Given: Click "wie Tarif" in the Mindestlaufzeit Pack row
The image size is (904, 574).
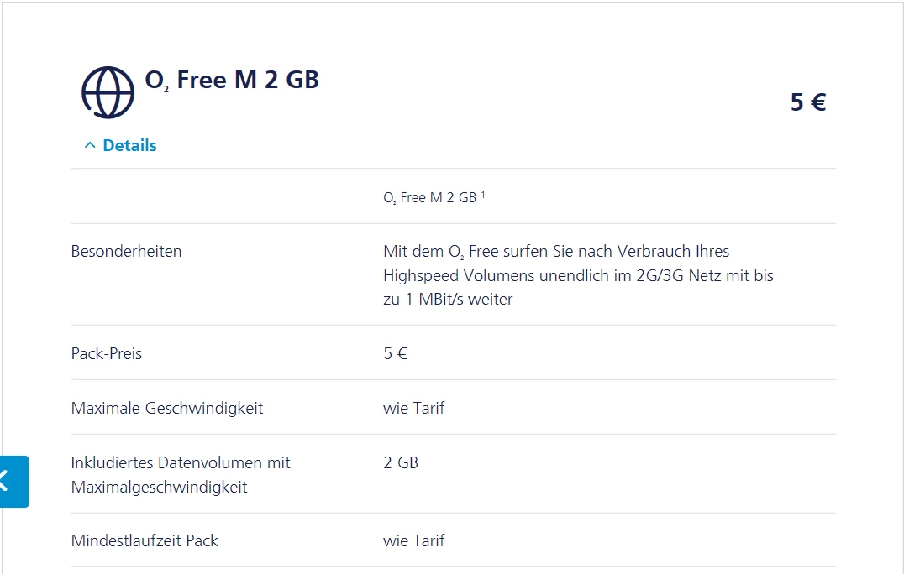Looking at the screenshot, I should 413,540.
